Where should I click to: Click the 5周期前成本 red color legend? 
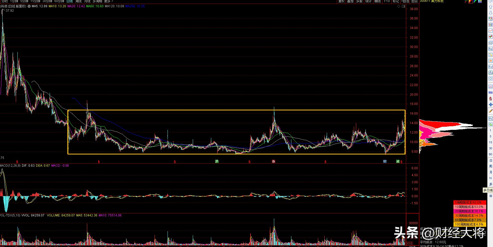(x=470, y=202)
